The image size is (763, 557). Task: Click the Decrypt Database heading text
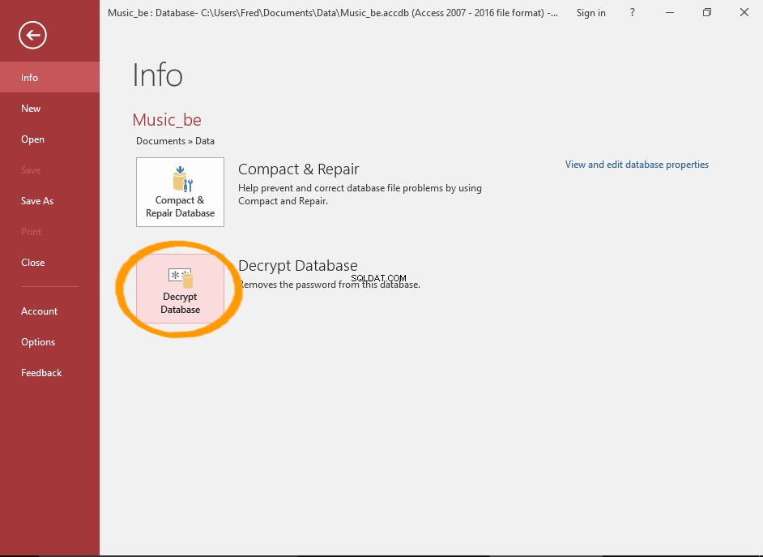coord(298,265)
